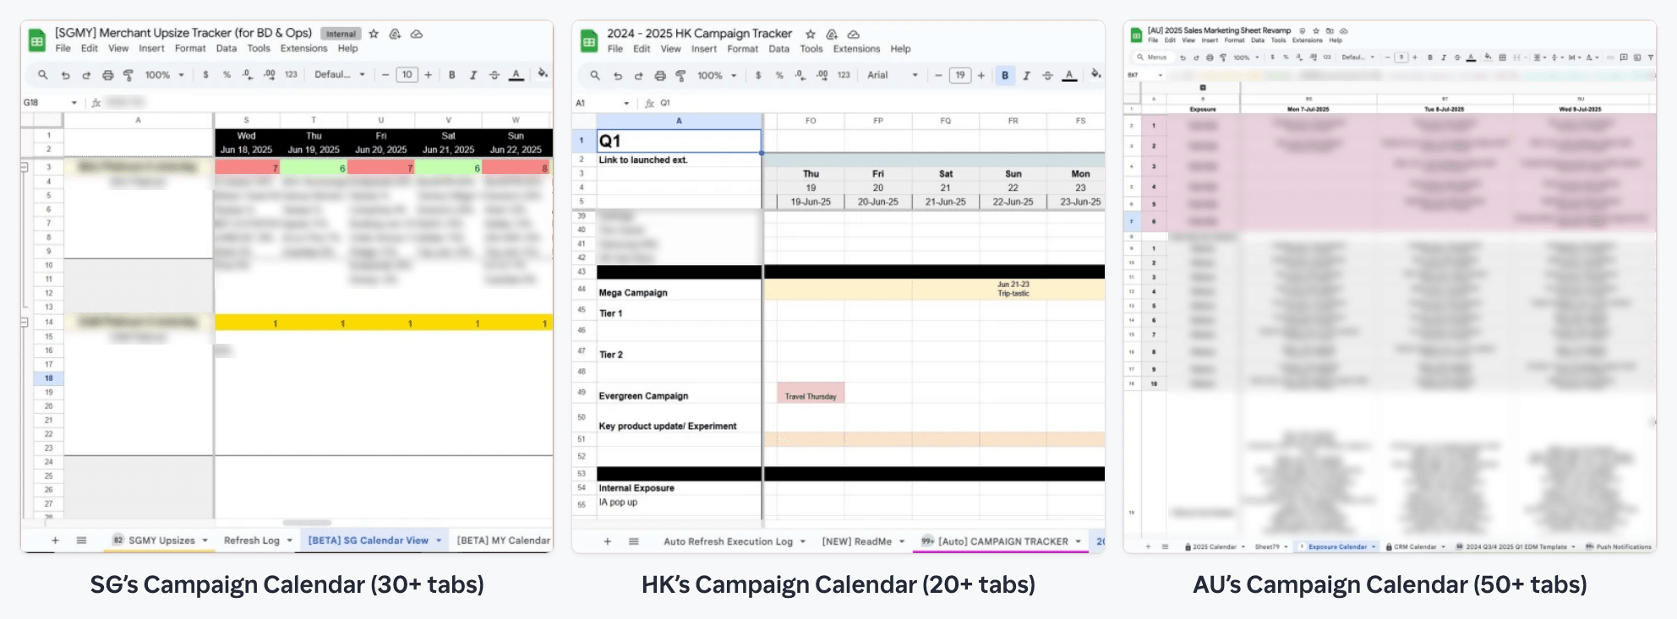1677x619 pixels.
Task: Toggle strikethrough in HK tracker toolbar
Action: tap(1047, 75)
